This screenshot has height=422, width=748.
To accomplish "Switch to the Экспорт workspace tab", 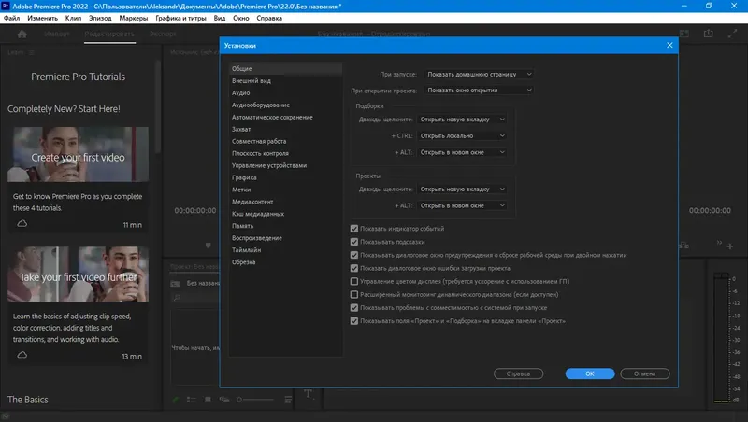I will [x=163, y=34].
